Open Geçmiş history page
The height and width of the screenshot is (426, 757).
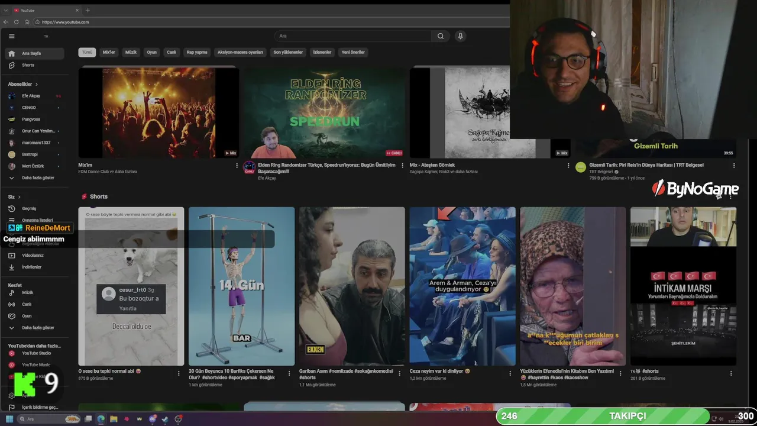tap(34, 208)
